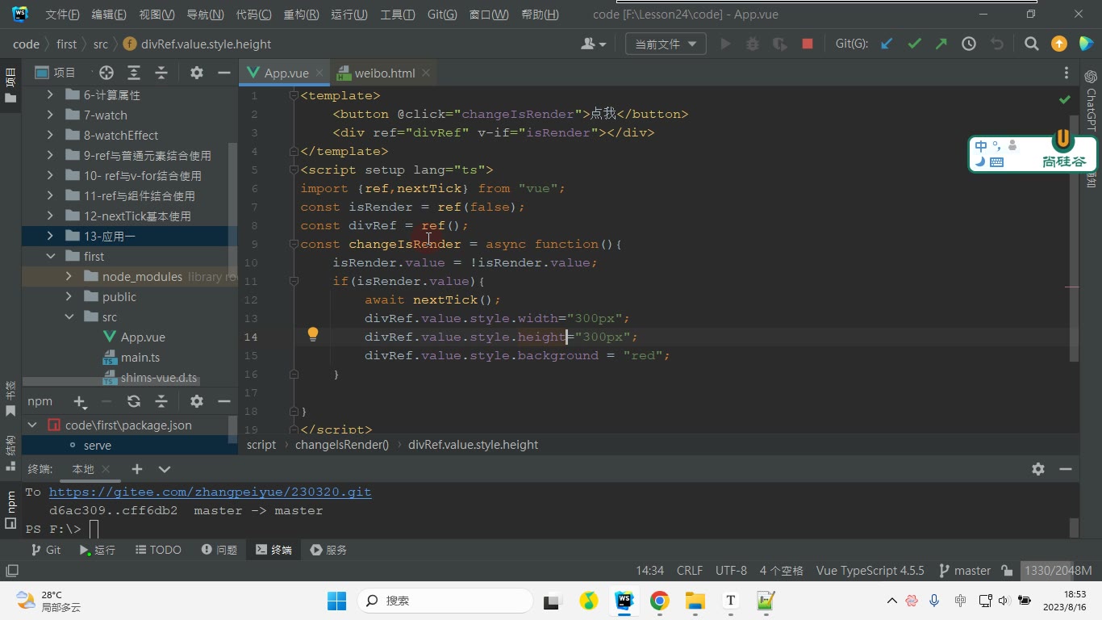This screenshot has height=620, width=1102.
Task: Stop the running process with the red square
Action: coord(808,44)
